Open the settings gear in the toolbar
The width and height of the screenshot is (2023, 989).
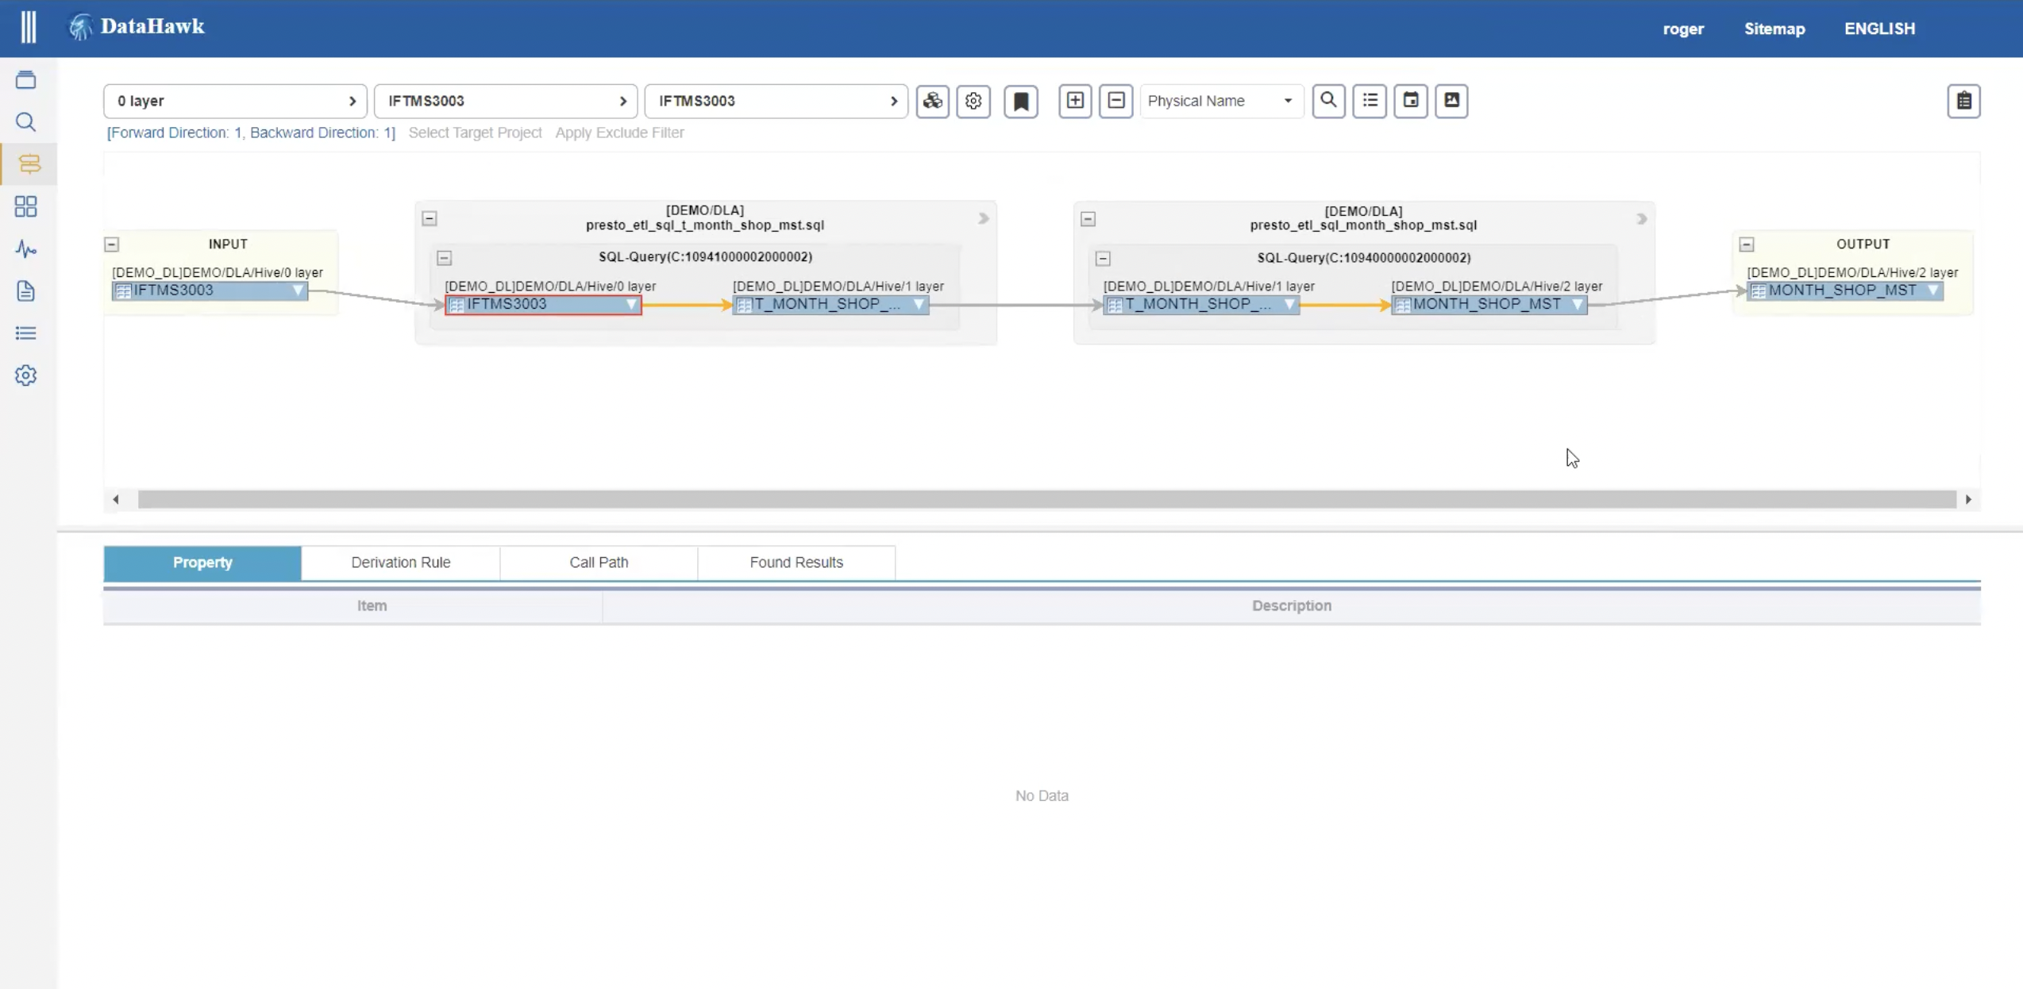[973, 101]
